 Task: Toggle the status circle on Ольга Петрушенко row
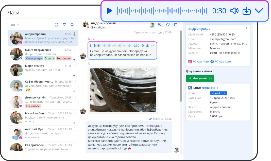pos(74,50)
